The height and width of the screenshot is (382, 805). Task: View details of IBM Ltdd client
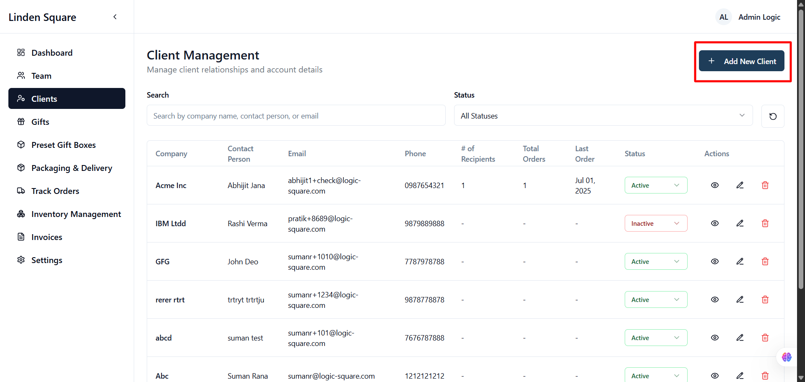click(x=715, y=223)
